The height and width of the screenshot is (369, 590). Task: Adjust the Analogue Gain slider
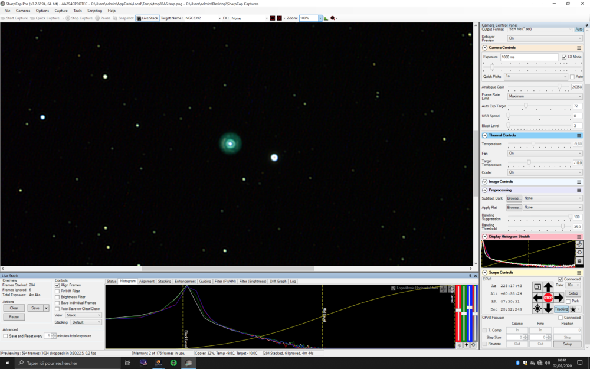[559, 87]
